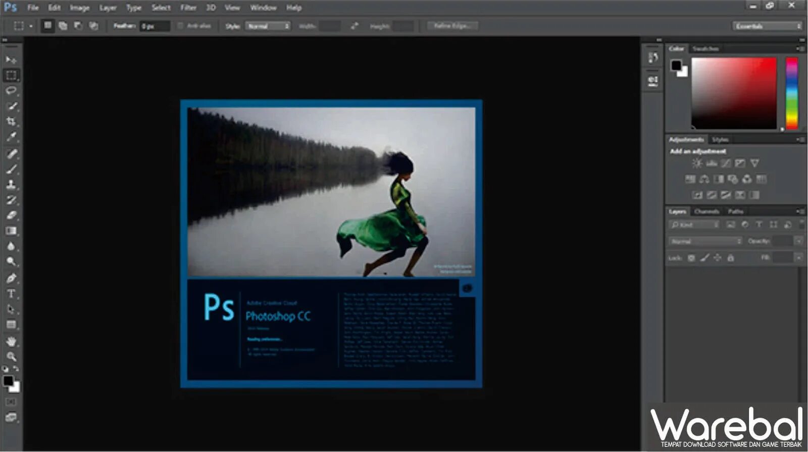This screenshot has width=808, height=452.
Task: Select the Spot Healing Brush tool
Action: click(11, 153)
